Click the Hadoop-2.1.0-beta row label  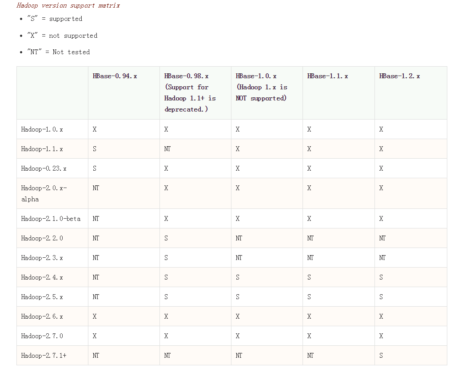pos(48,218)
